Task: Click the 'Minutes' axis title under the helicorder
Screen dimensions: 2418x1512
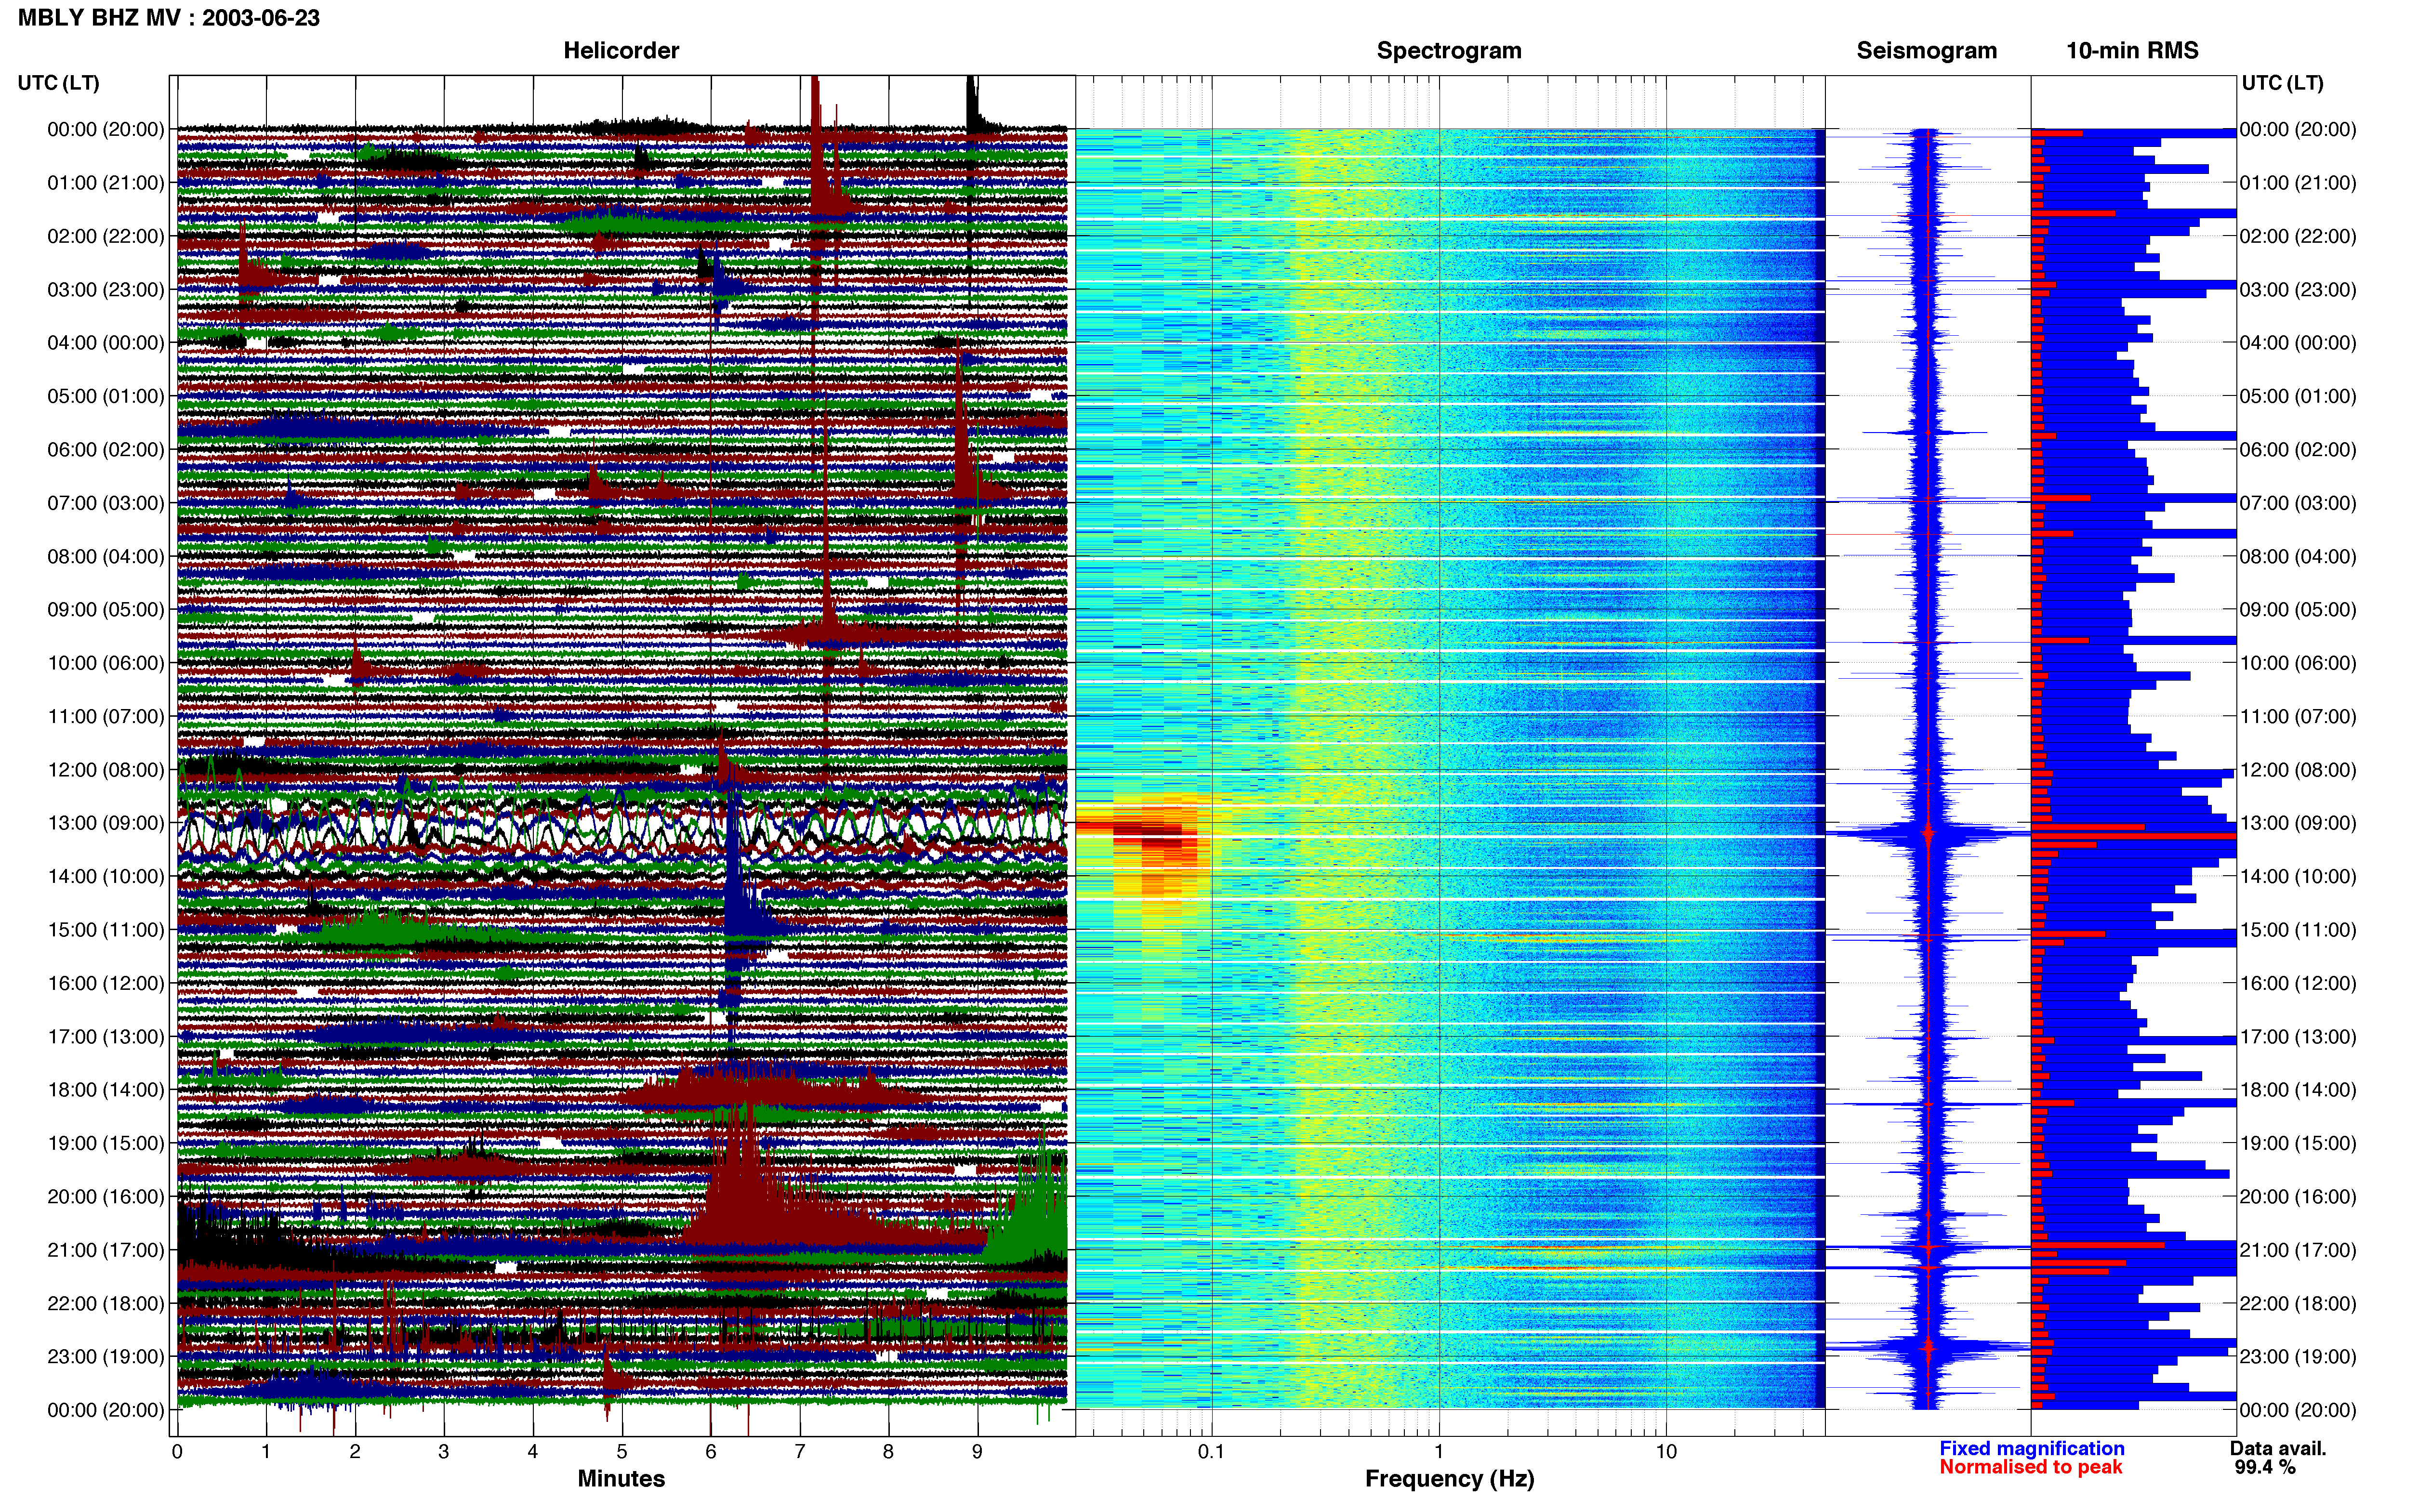Action: 621,1479
